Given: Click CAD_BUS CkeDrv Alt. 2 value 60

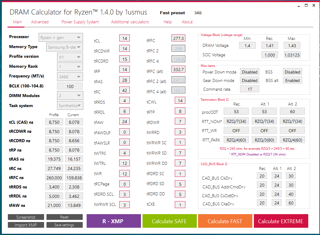Looking at the screenshot, I should point(291,203).
